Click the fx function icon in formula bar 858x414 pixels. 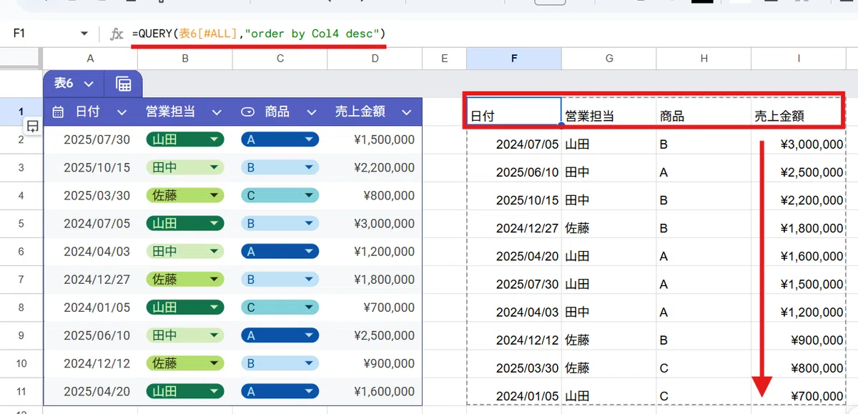click(117, 34)
